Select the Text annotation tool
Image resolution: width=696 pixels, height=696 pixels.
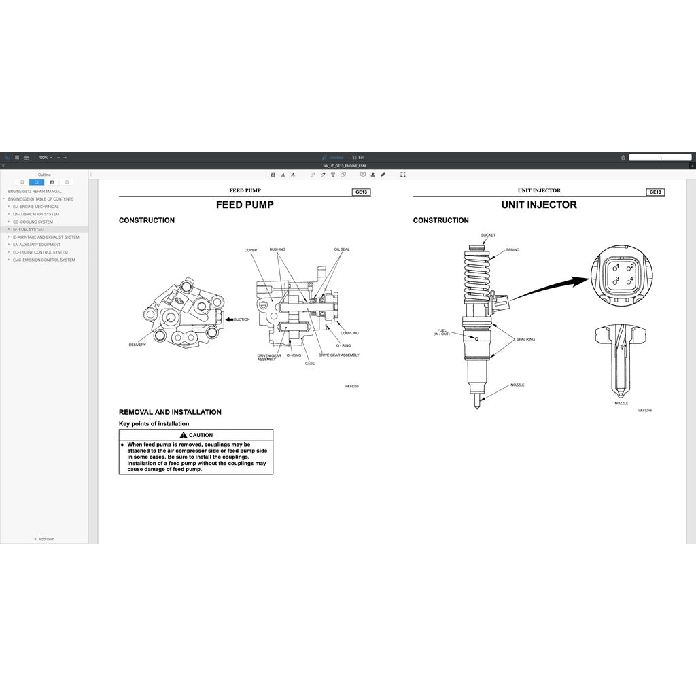333,175
